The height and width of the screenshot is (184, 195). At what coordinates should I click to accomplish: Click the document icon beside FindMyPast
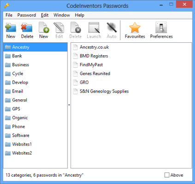[75, 65]
